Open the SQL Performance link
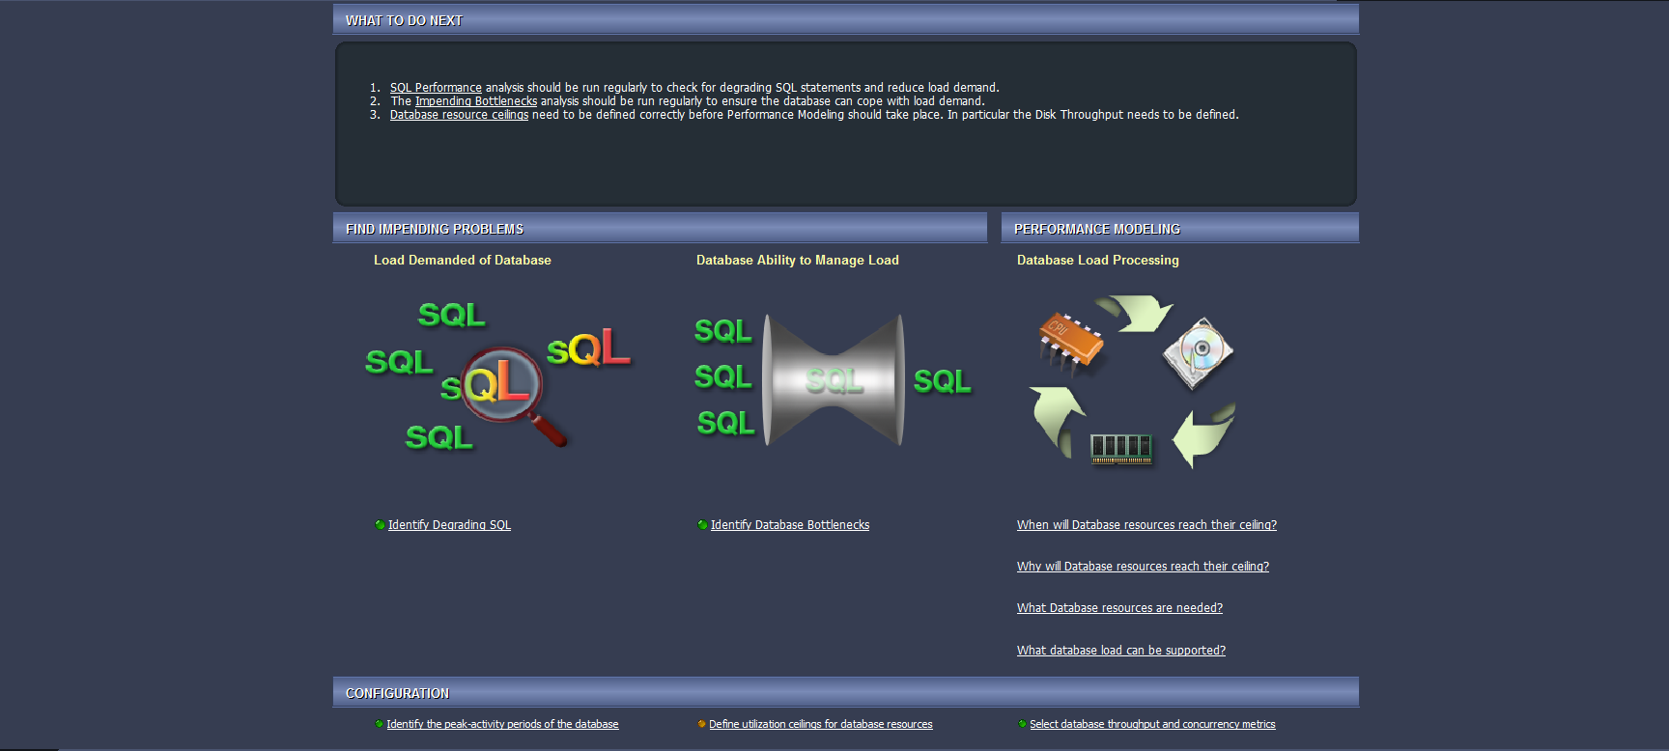Screen dimensions: 1669x751 pyautogui.click(x=436, y=88)
